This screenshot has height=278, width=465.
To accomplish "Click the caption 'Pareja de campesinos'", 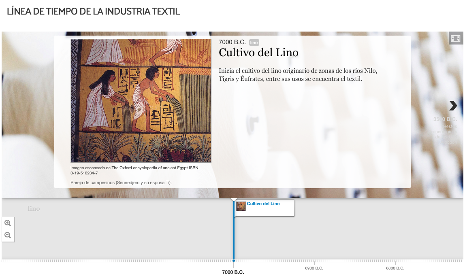I will 121,183.
